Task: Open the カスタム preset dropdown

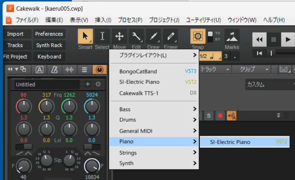Action: click(x=270, y=84)
